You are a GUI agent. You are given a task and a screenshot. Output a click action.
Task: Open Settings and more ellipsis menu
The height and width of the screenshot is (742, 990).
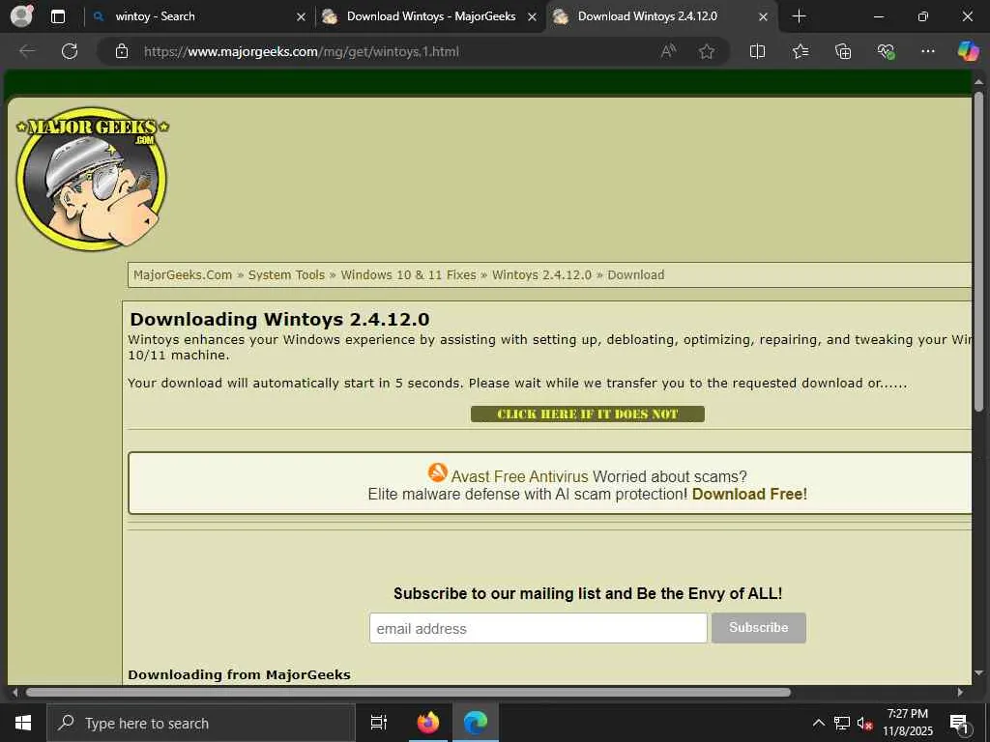(927, 51)
